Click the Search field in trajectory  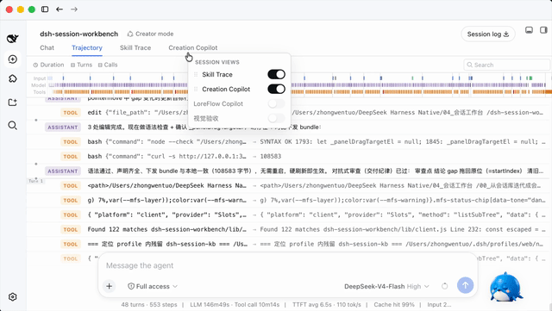(x=506, y=65)
